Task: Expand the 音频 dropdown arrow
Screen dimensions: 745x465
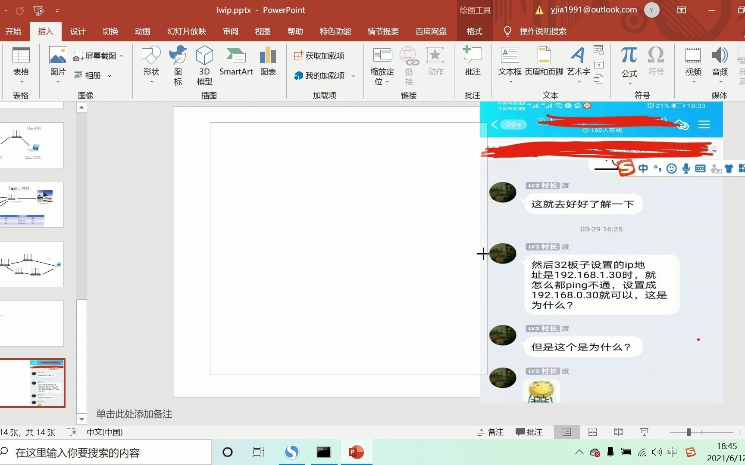Action: coord(720,81)
